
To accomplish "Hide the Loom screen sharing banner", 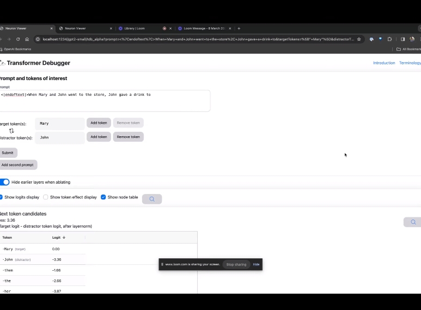I will pos(256,264).
